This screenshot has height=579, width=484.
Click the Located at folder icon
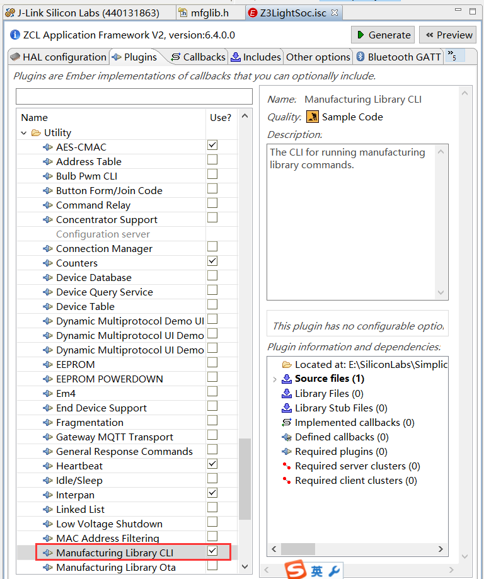coord(287,364)
